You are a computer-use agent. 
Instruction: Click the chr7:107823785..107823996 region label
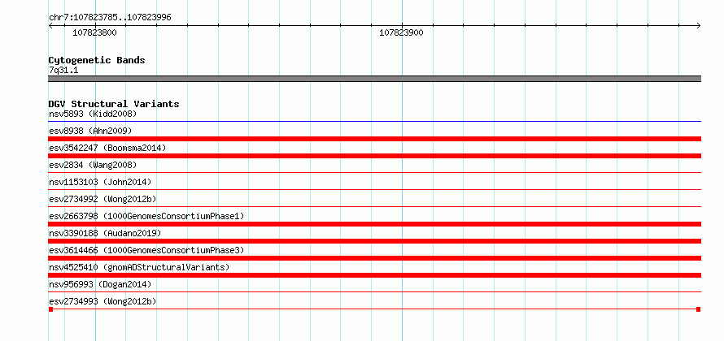coord(110,18)
